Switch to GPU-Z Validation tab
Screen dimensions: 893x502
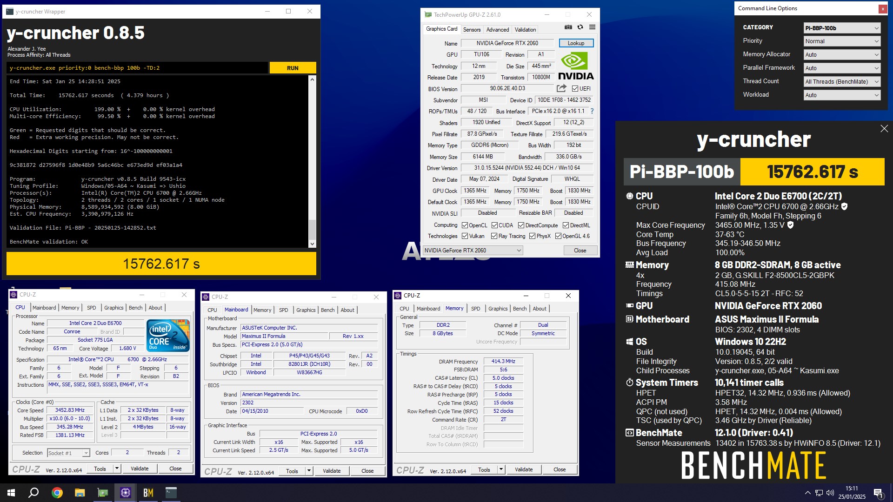(525, 29)
